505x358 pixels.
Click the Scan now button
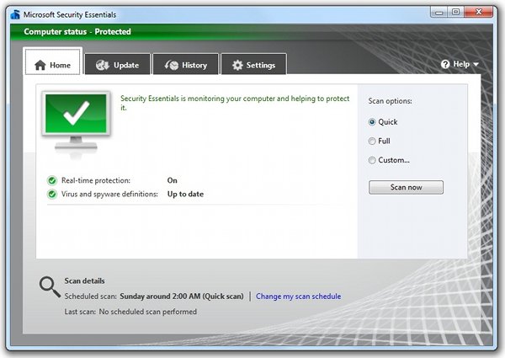(406, 187)
